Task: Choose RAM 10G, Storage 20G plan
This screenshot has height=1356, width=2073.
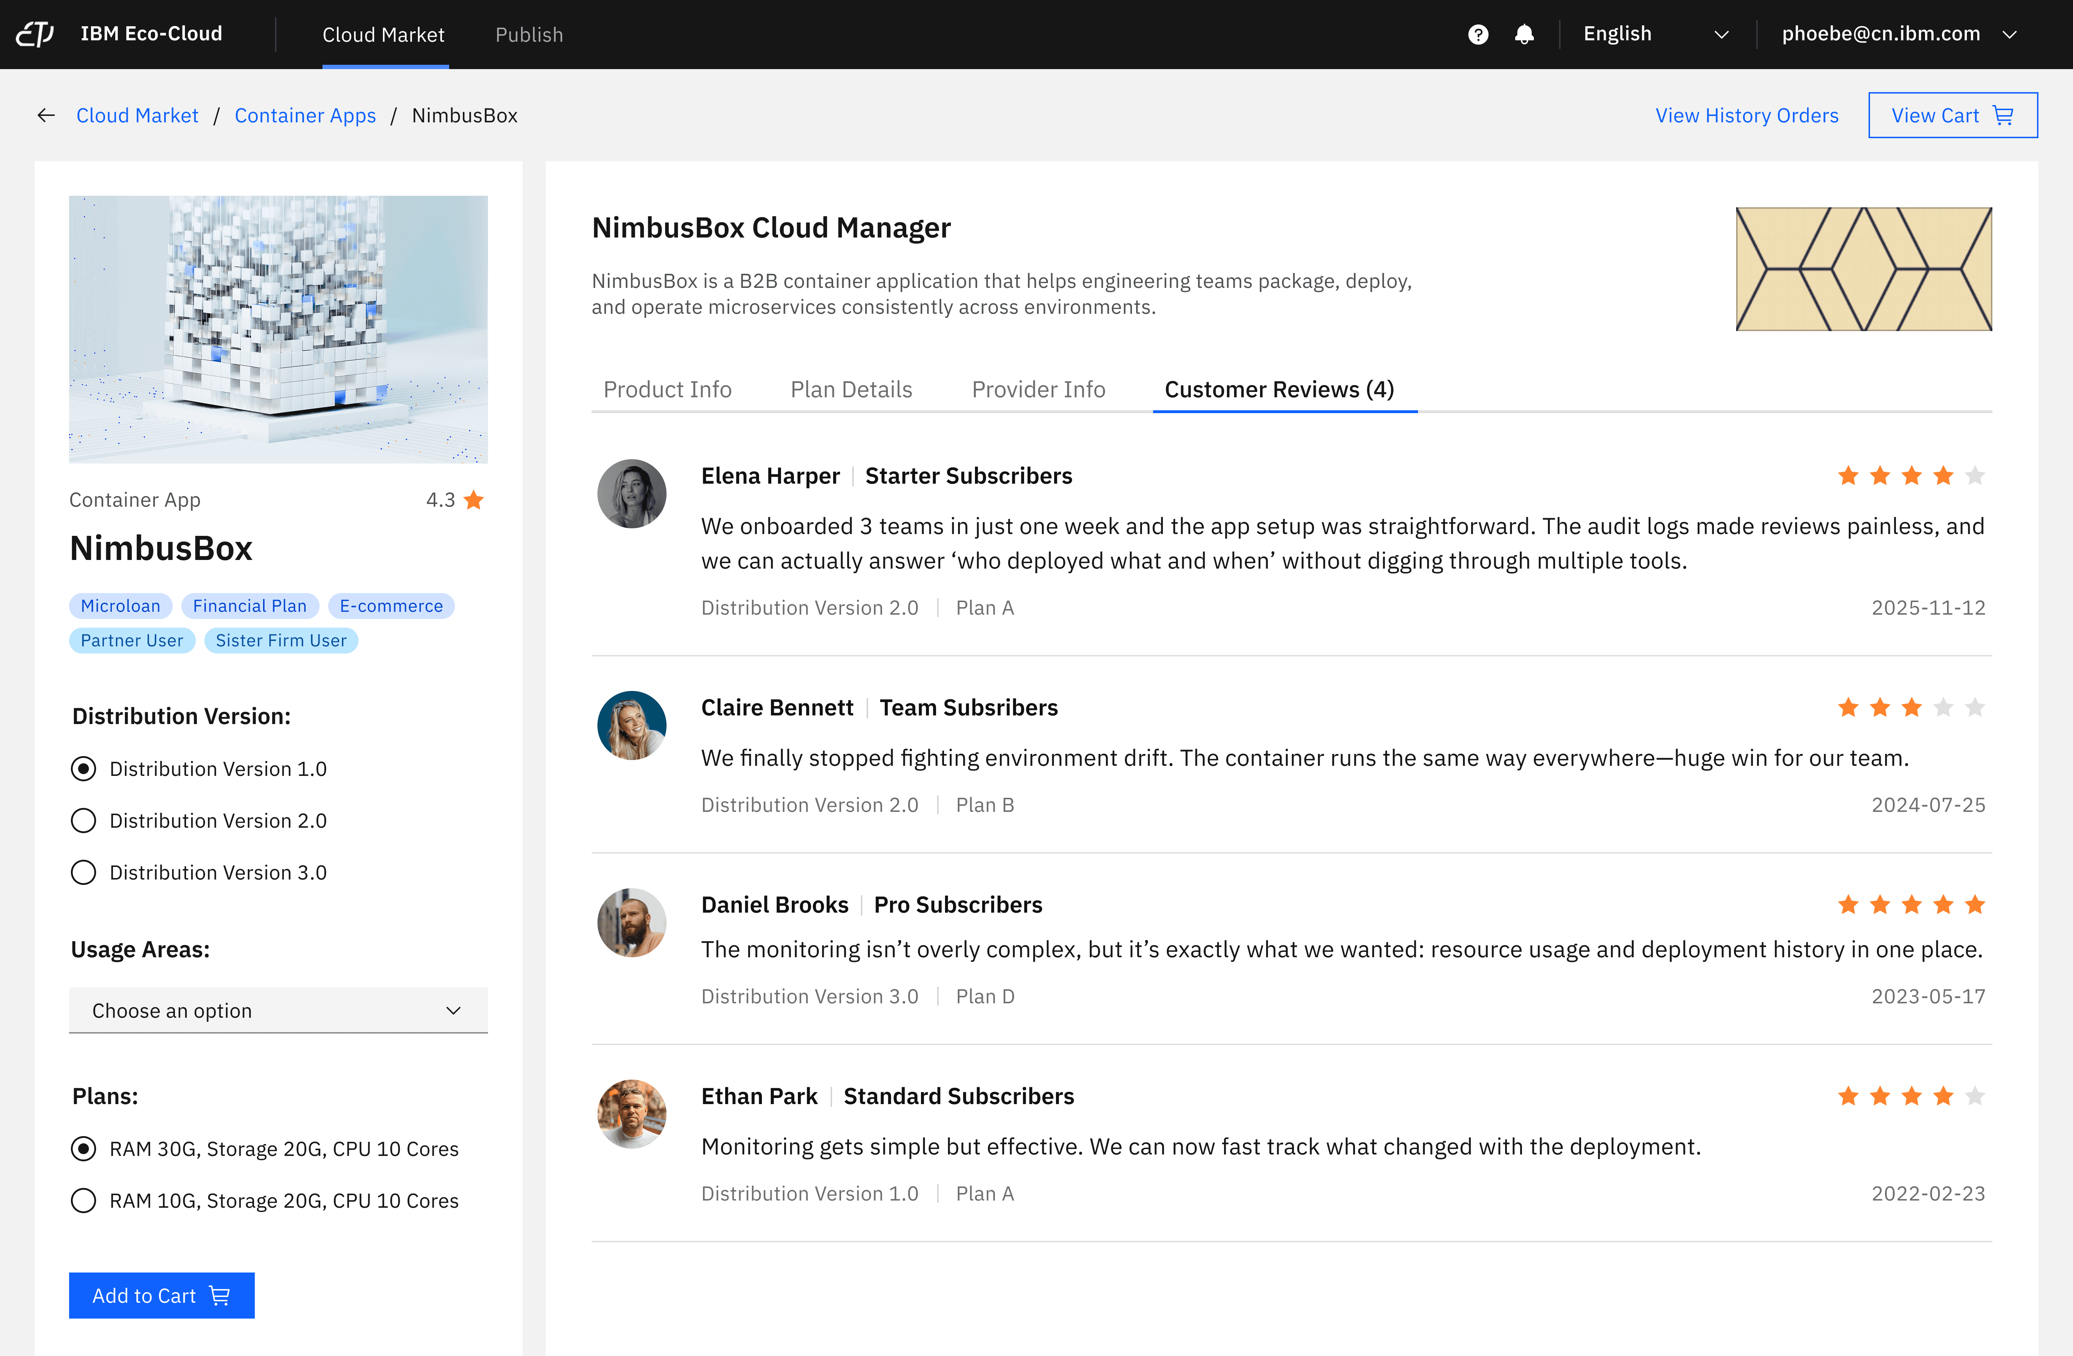Action: 83,1201
